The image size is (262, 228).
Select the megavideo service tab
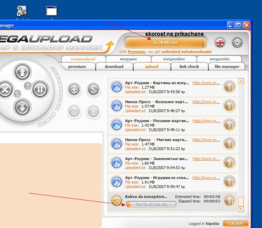click(174, 59)
